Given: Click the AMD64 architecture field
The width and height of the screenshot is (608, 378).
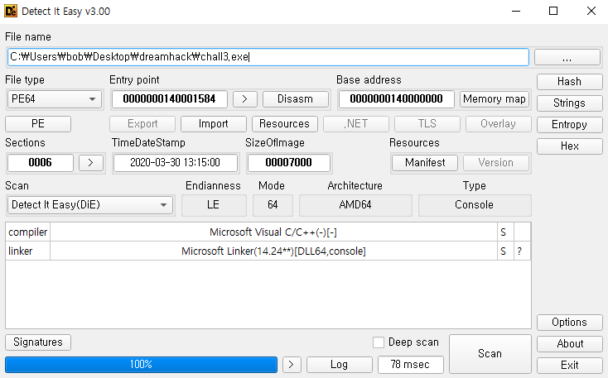Looking at the screenshot, I should click(355, 205).
